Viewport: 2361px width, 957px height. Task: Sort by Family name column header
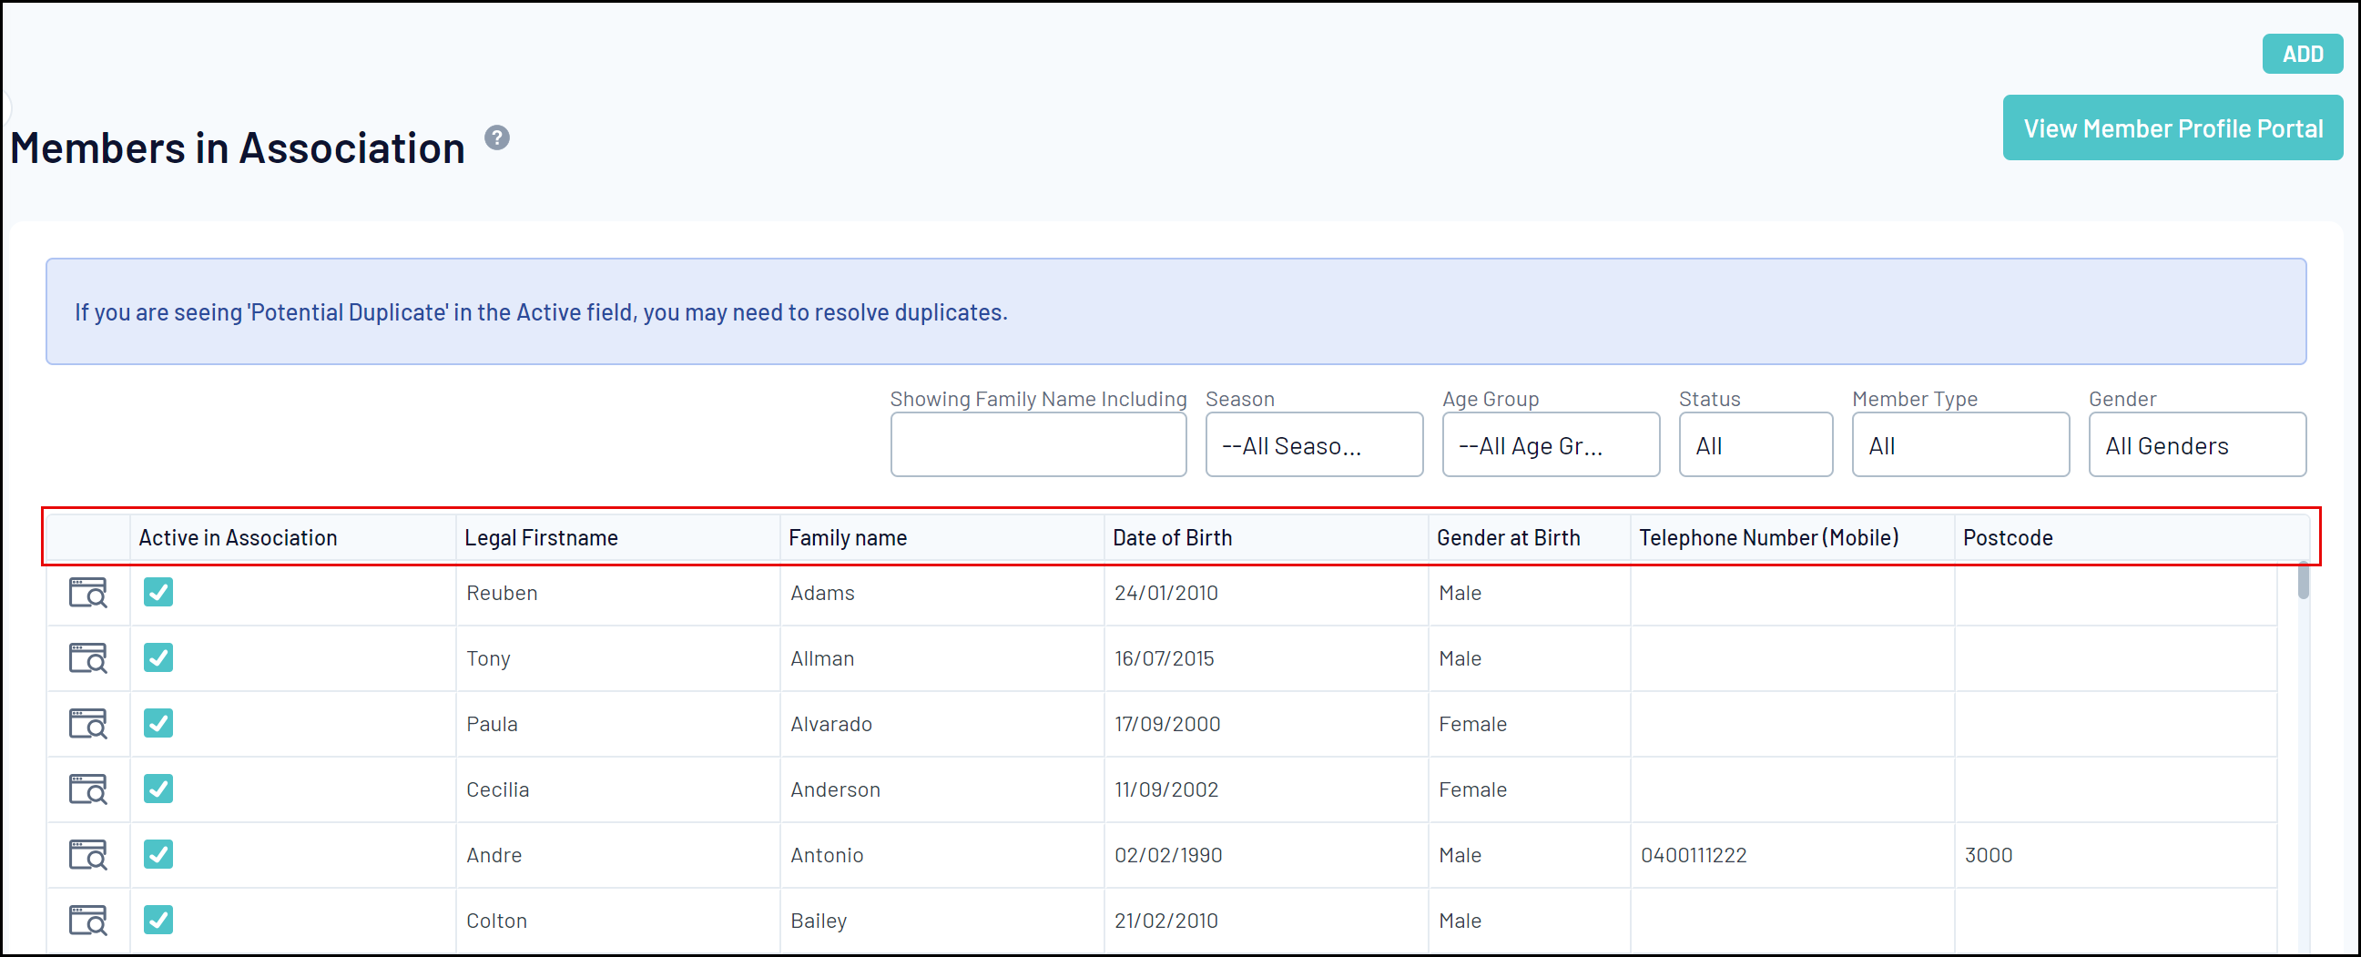(x=848, y=538)
